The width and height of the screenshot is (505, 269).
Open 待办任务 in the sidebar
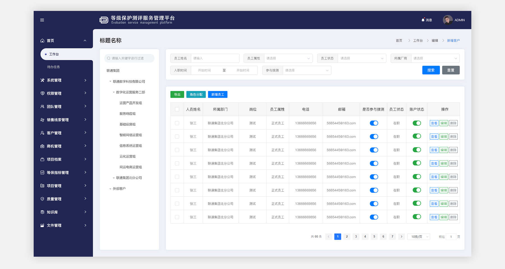tap(53, 67)
